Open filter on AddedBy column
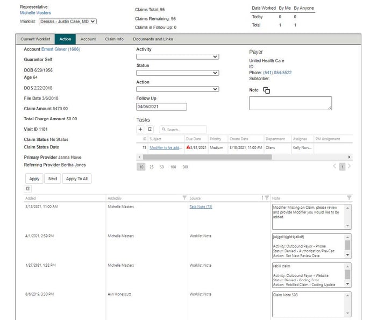 (184, 198)
